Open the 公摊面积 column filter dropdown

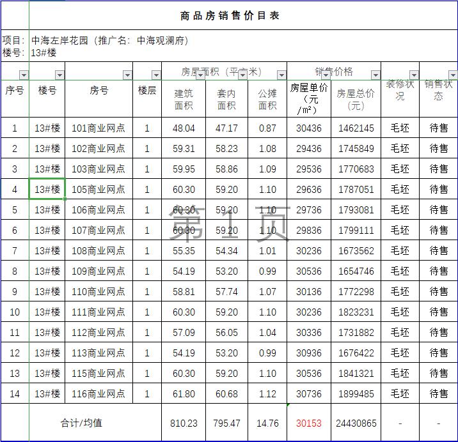point(281,75)
